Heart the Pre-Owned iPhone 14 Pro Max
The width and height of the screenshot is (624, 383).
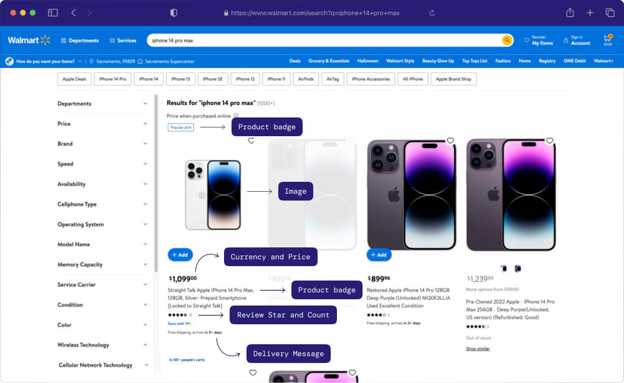pos(550,140)
